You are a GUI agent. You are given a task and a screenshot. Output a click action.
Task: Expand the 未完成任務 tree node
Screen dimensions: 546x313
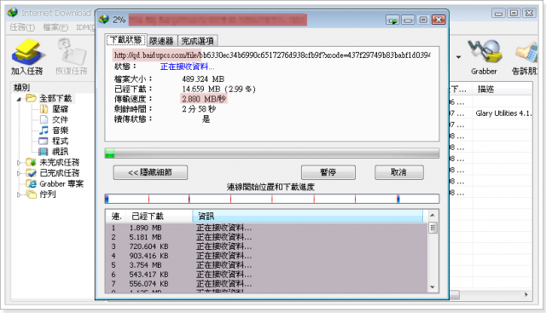click(x=19, y=163)
